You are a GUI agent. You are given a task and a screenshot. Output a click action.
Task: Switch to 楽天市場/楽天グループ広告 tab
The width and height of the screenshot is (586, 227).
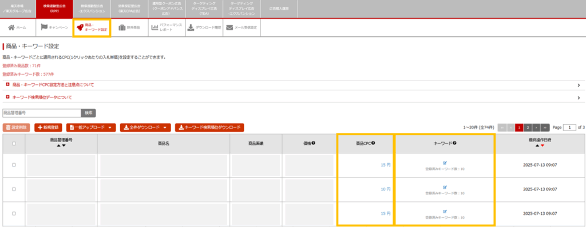(x=18, y=9)
